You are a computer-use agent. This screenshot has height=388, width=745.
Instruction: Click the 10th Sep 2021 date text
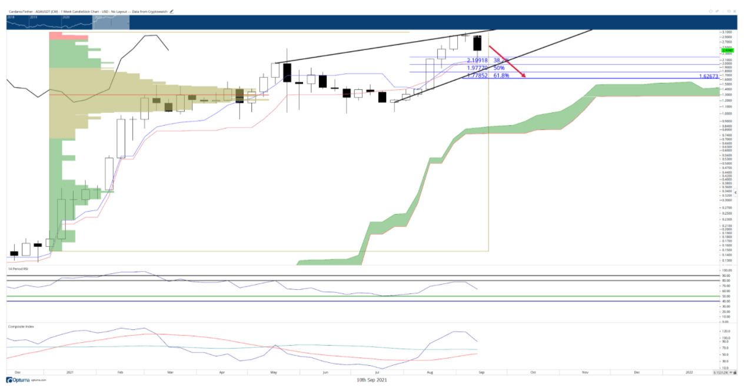pyautogui.click(x=371, y=380)
